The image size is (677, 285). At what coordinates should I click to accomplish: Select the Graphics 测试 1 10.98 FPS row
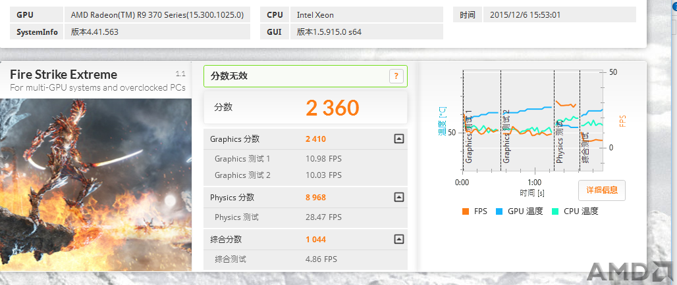pyautogui.click(x=306, y=159)
